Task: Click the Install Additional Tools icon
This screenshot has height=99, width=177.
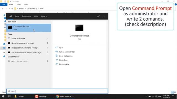Action: (x=9, y=52)
